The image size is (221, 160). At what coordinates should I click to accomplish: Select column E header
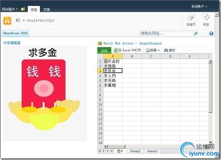click(x=189, y=56)
